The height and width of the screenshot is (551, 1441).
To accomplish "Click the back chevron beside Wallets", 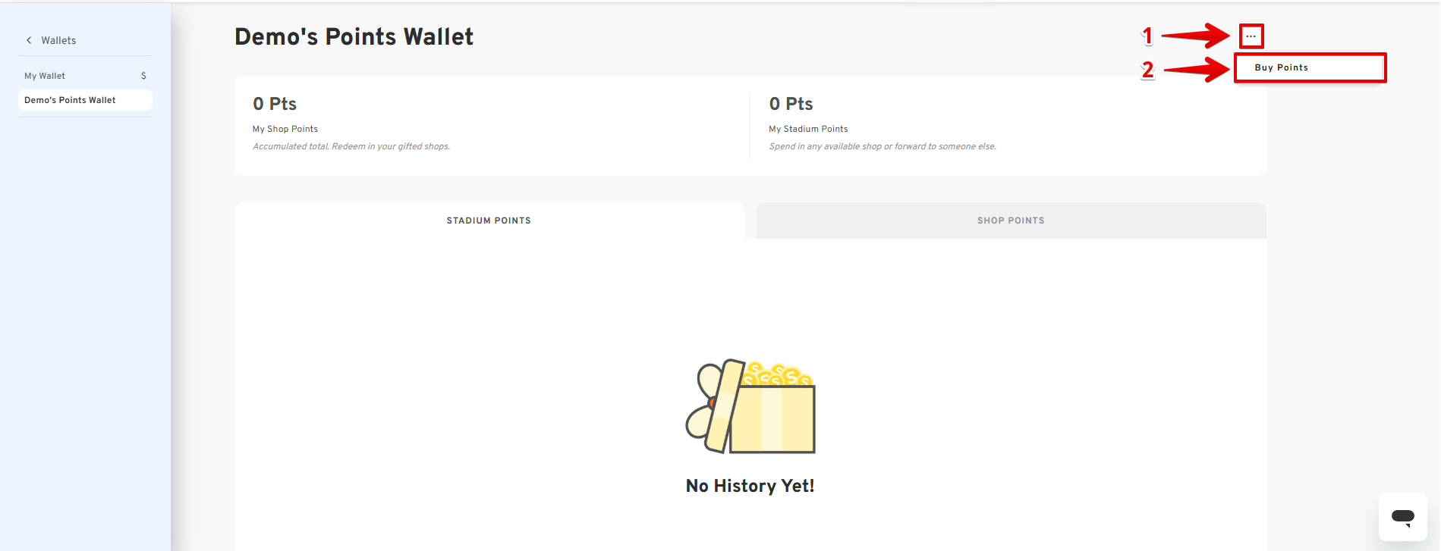I will point(29,40).
